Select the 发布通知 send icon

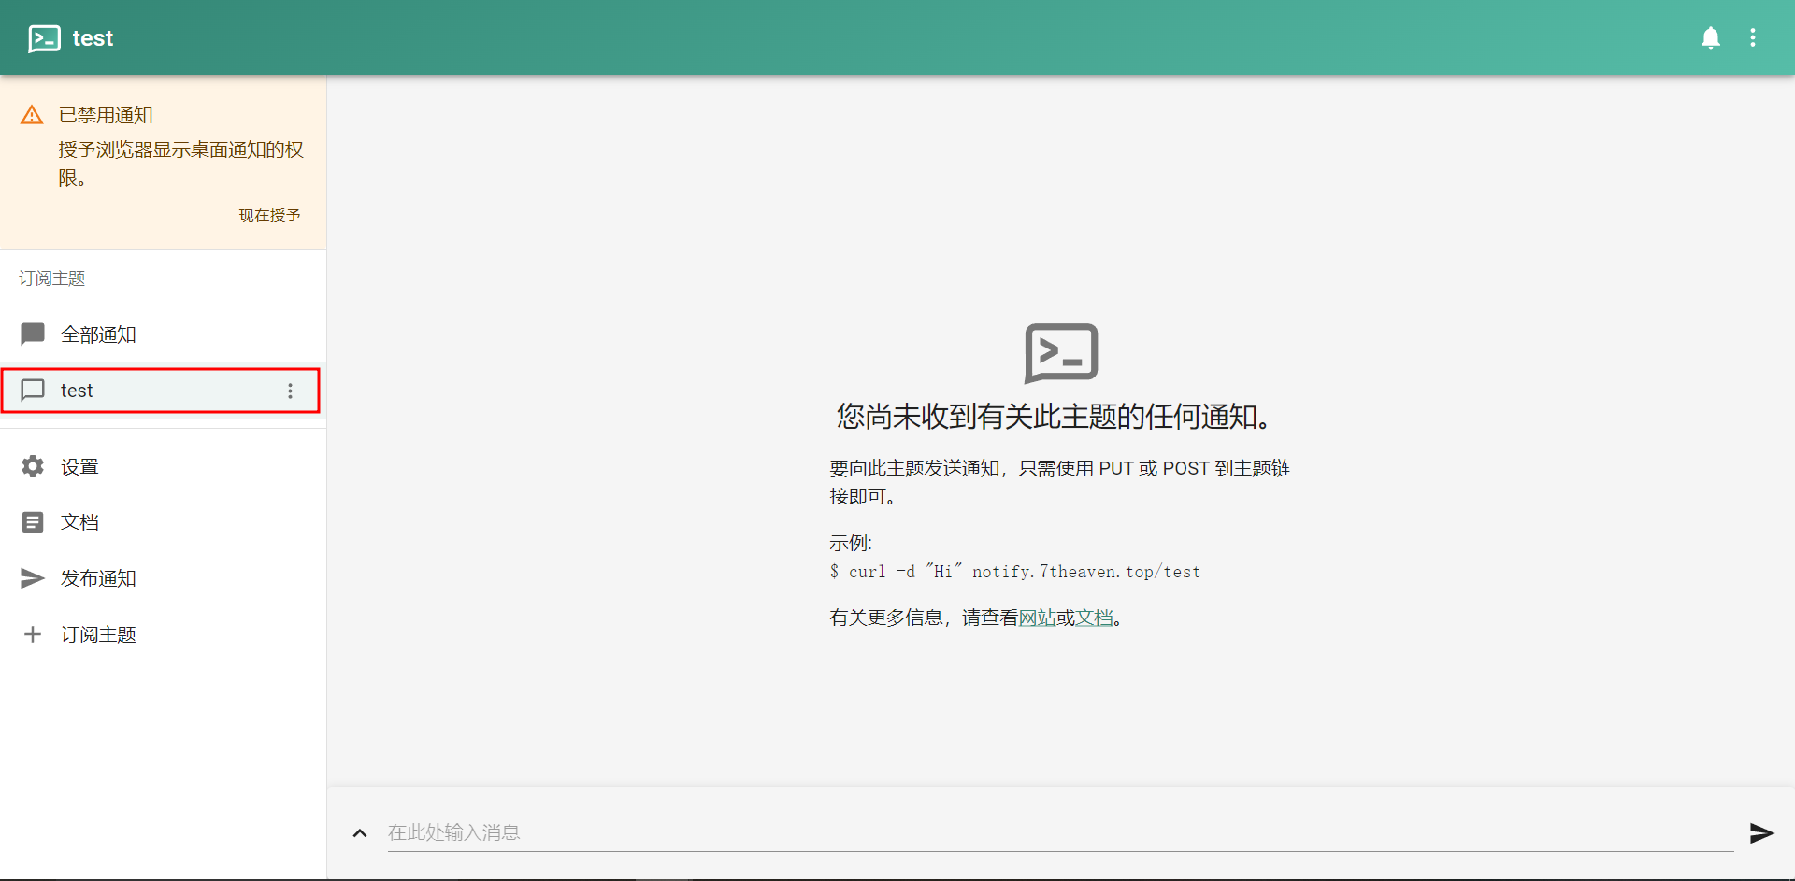coord(32,577)
